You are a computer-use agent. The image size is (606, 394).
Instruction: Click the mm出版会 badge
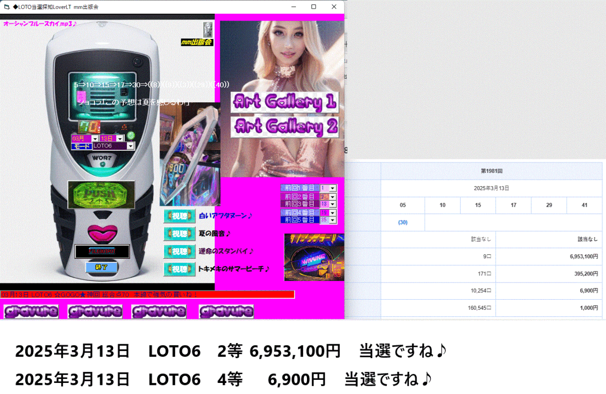pyautogui.click(x=197, y=41)
